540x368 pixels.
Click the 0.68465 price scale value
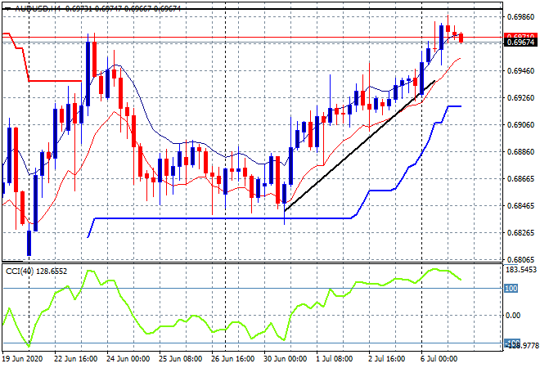(x=520, y=206)
